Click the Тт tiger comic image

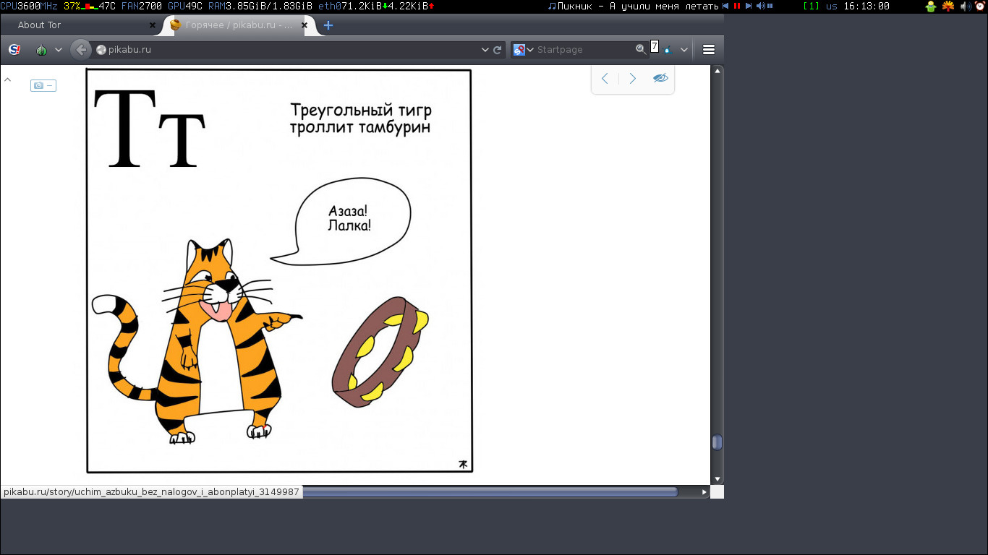279,271
